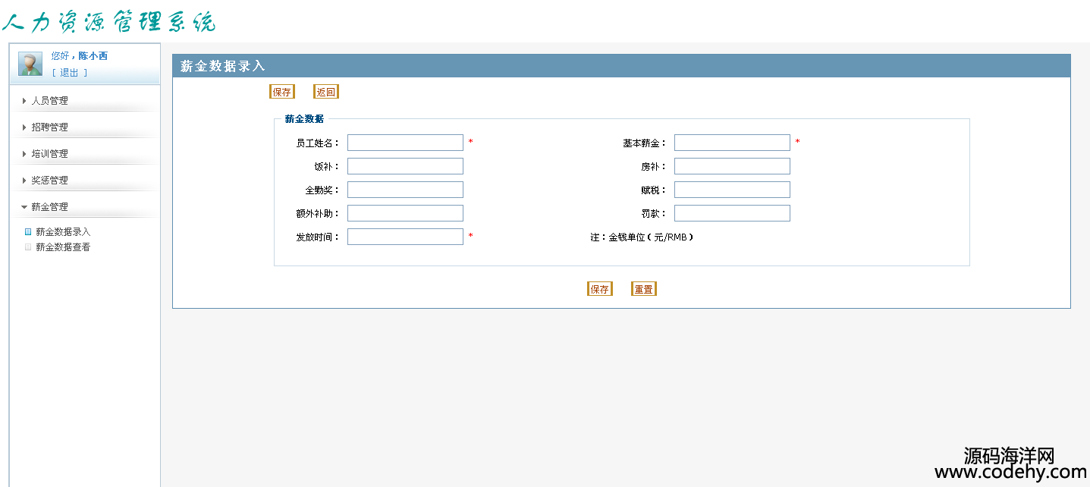Click into the 发放时间 field
This screenshot has height=487, width=1090.
[x=405, y=237]
